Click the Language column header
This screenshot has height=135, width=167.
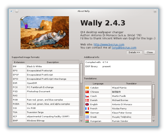click(98, 83)
